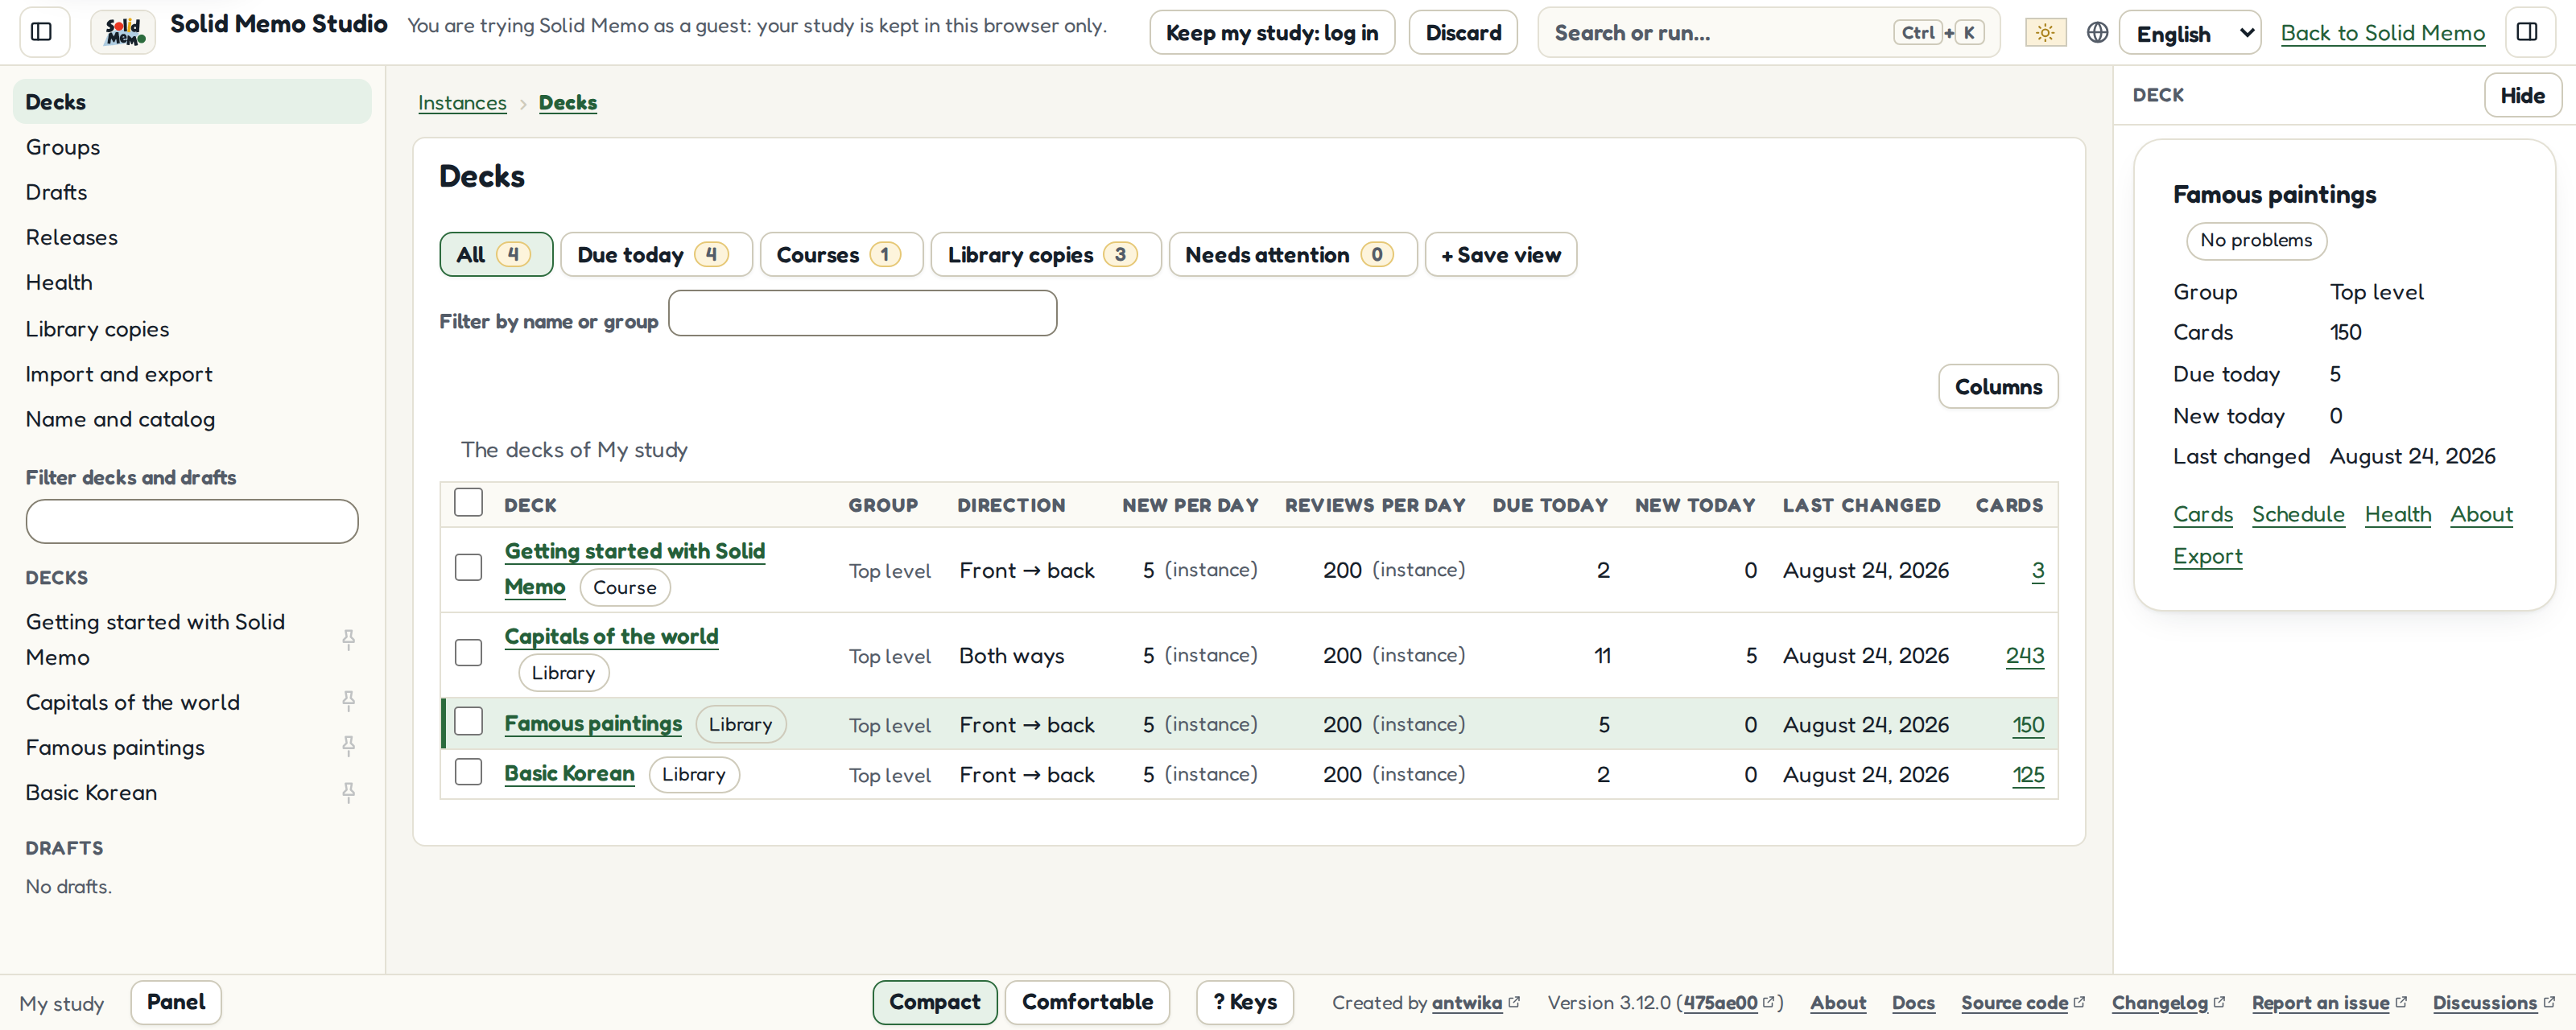Focus the Filter by name or group field
Image resolution: width=2576 pixels, height=1030 pixels.
tap(862, 313)
